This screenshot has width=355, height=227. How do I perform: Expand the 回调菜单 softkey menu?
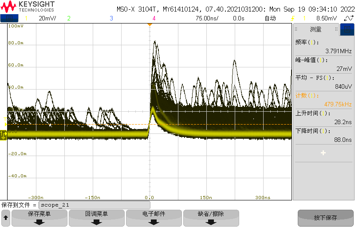pos(97,218)
